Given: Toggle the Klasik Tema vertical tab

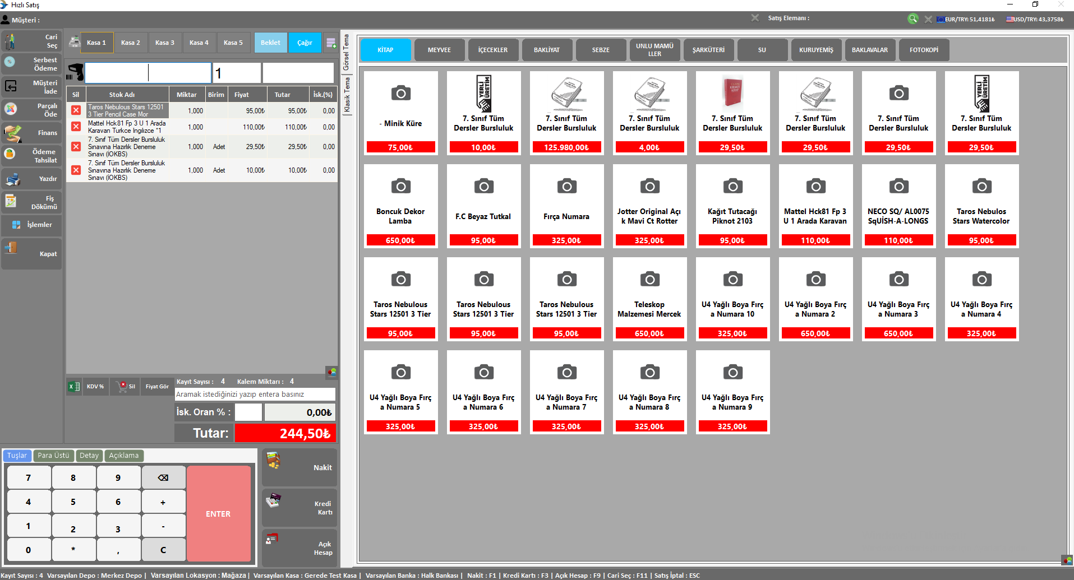Looking at the screenshot, I should tap(347, 95).
